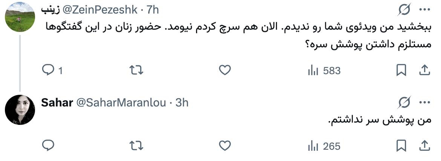This screenshot has width=441, height=161.
Task: Share ZeinPezeshk's tweet
Action: 424,70
